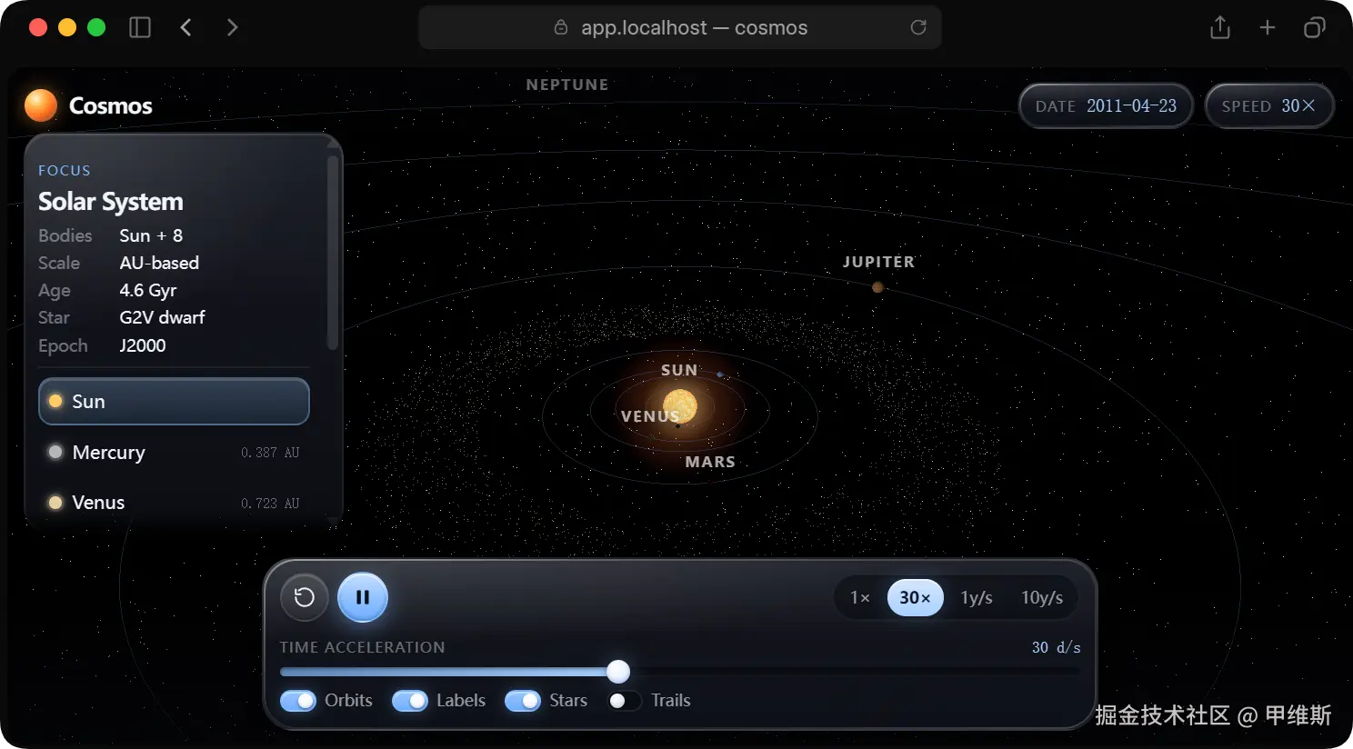Turn off the Stars toggle
This screenshot has height=749, width=1353.
[x=523, y=701]
